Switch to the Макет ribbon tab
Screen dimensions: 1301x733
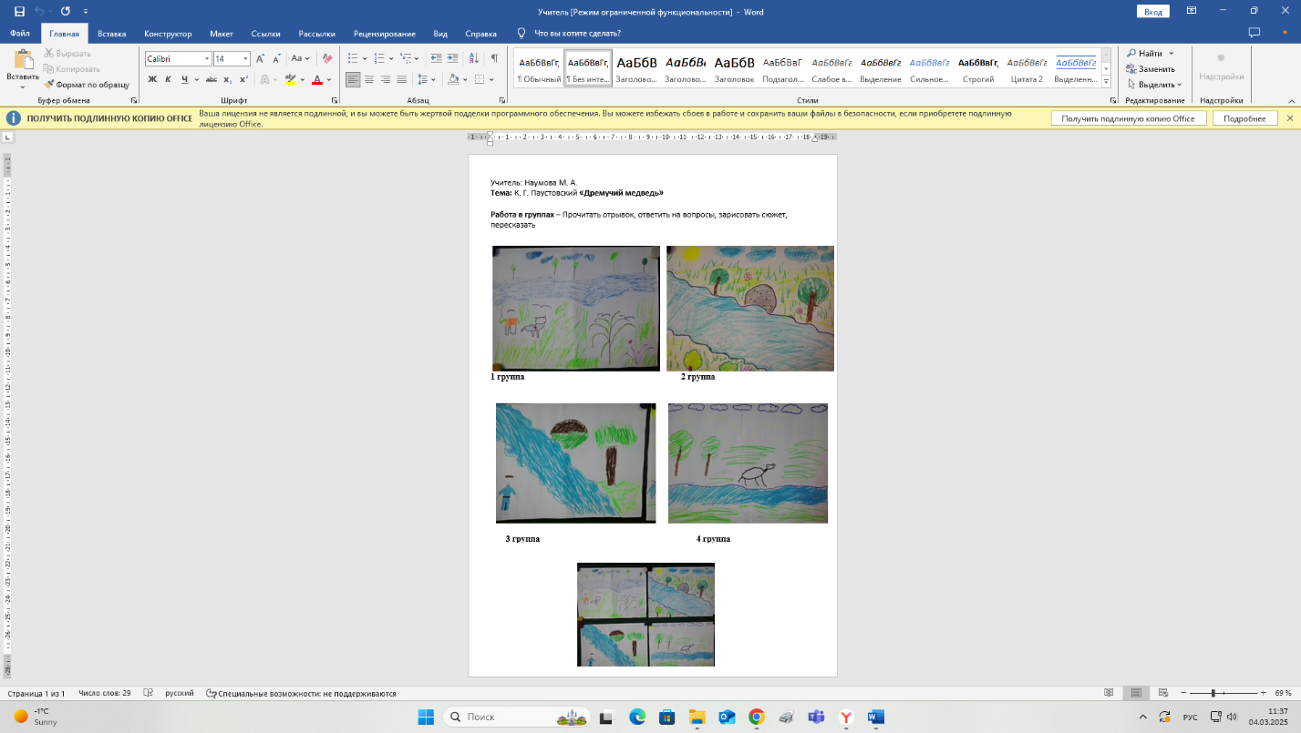pos(222,34)
